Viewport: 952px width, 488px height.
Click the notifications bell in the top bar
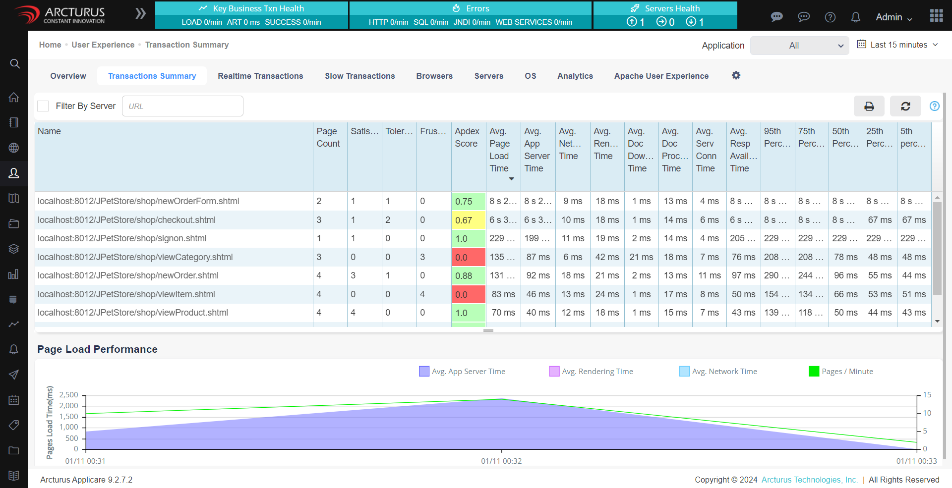click(855, 17)
